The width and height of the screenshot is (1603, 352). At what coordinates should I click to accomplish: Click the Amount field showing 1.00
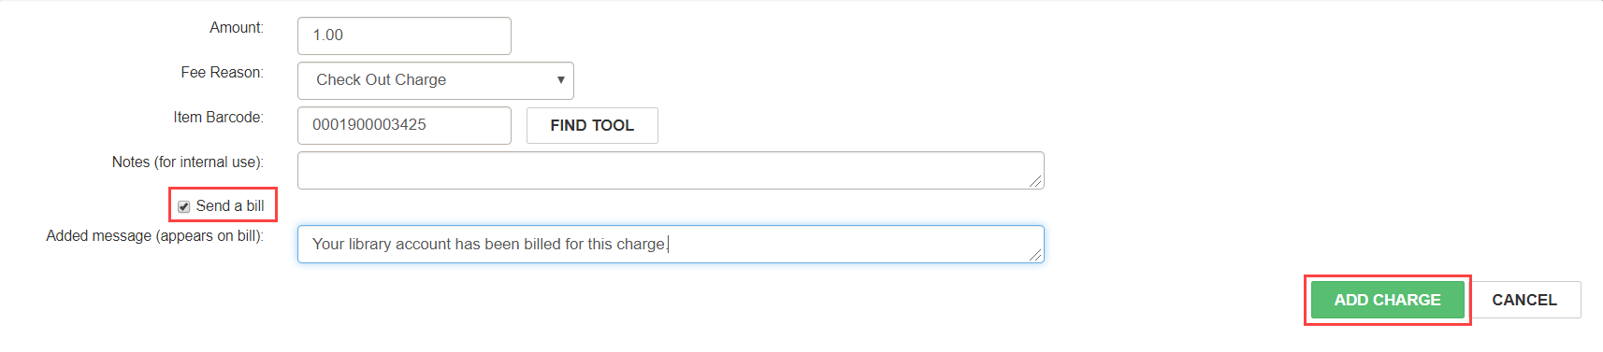(x=404, y=35)
